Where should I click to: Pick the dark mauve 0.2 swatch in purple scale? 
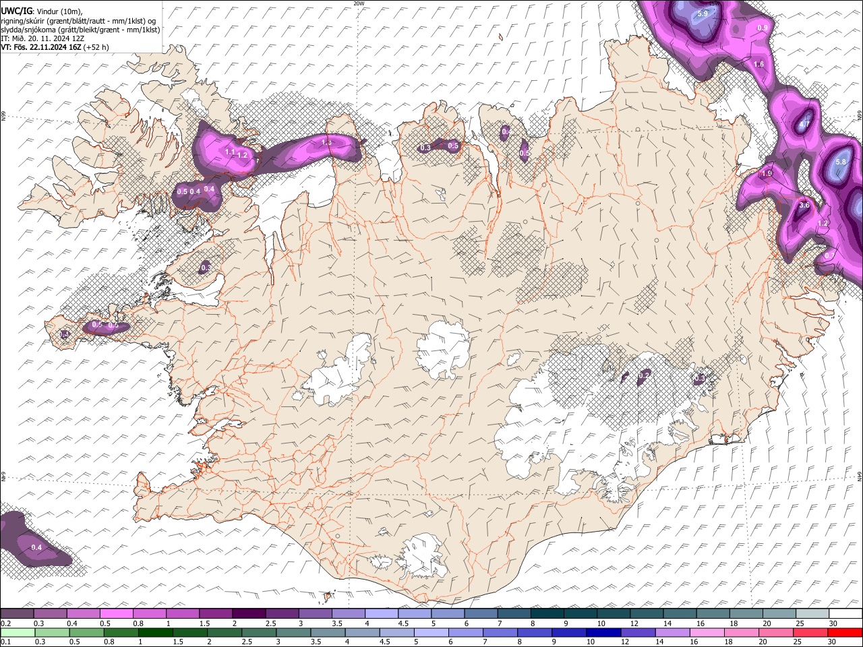pyautogui.click(x=16, y=614)
